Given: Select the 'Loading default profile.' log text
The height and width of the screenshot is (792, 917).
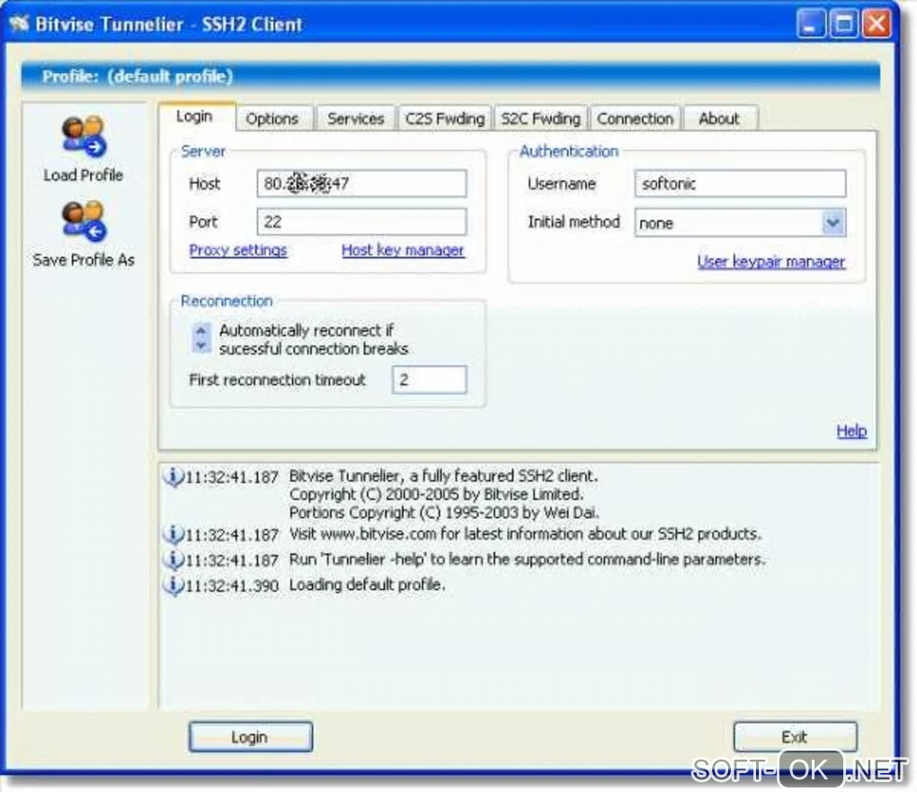Looking at the screenshot, I should click(x=368, y=585).
